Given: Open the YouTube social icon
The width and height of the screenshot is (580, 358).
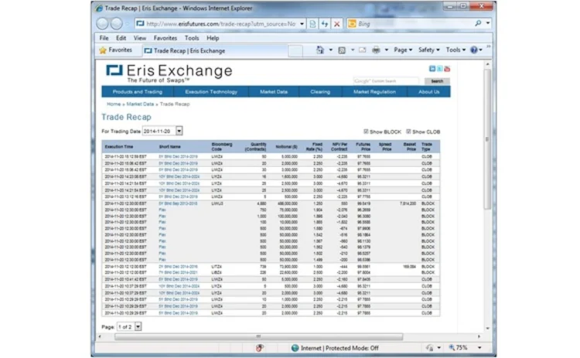Looking at the screenshot, I should [x=447, y=69].
